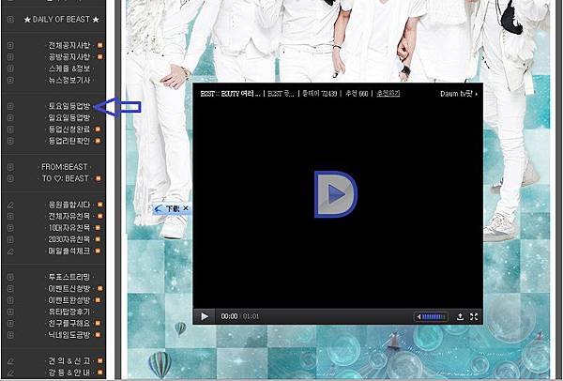Open the 스케줄 &정보 board
The width and height of the screenshot is (563, 381).
click(69, 69)
